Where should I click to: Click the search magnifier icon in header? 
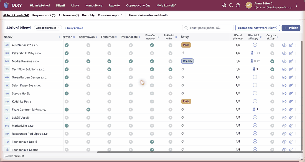[x=231, y=6]
